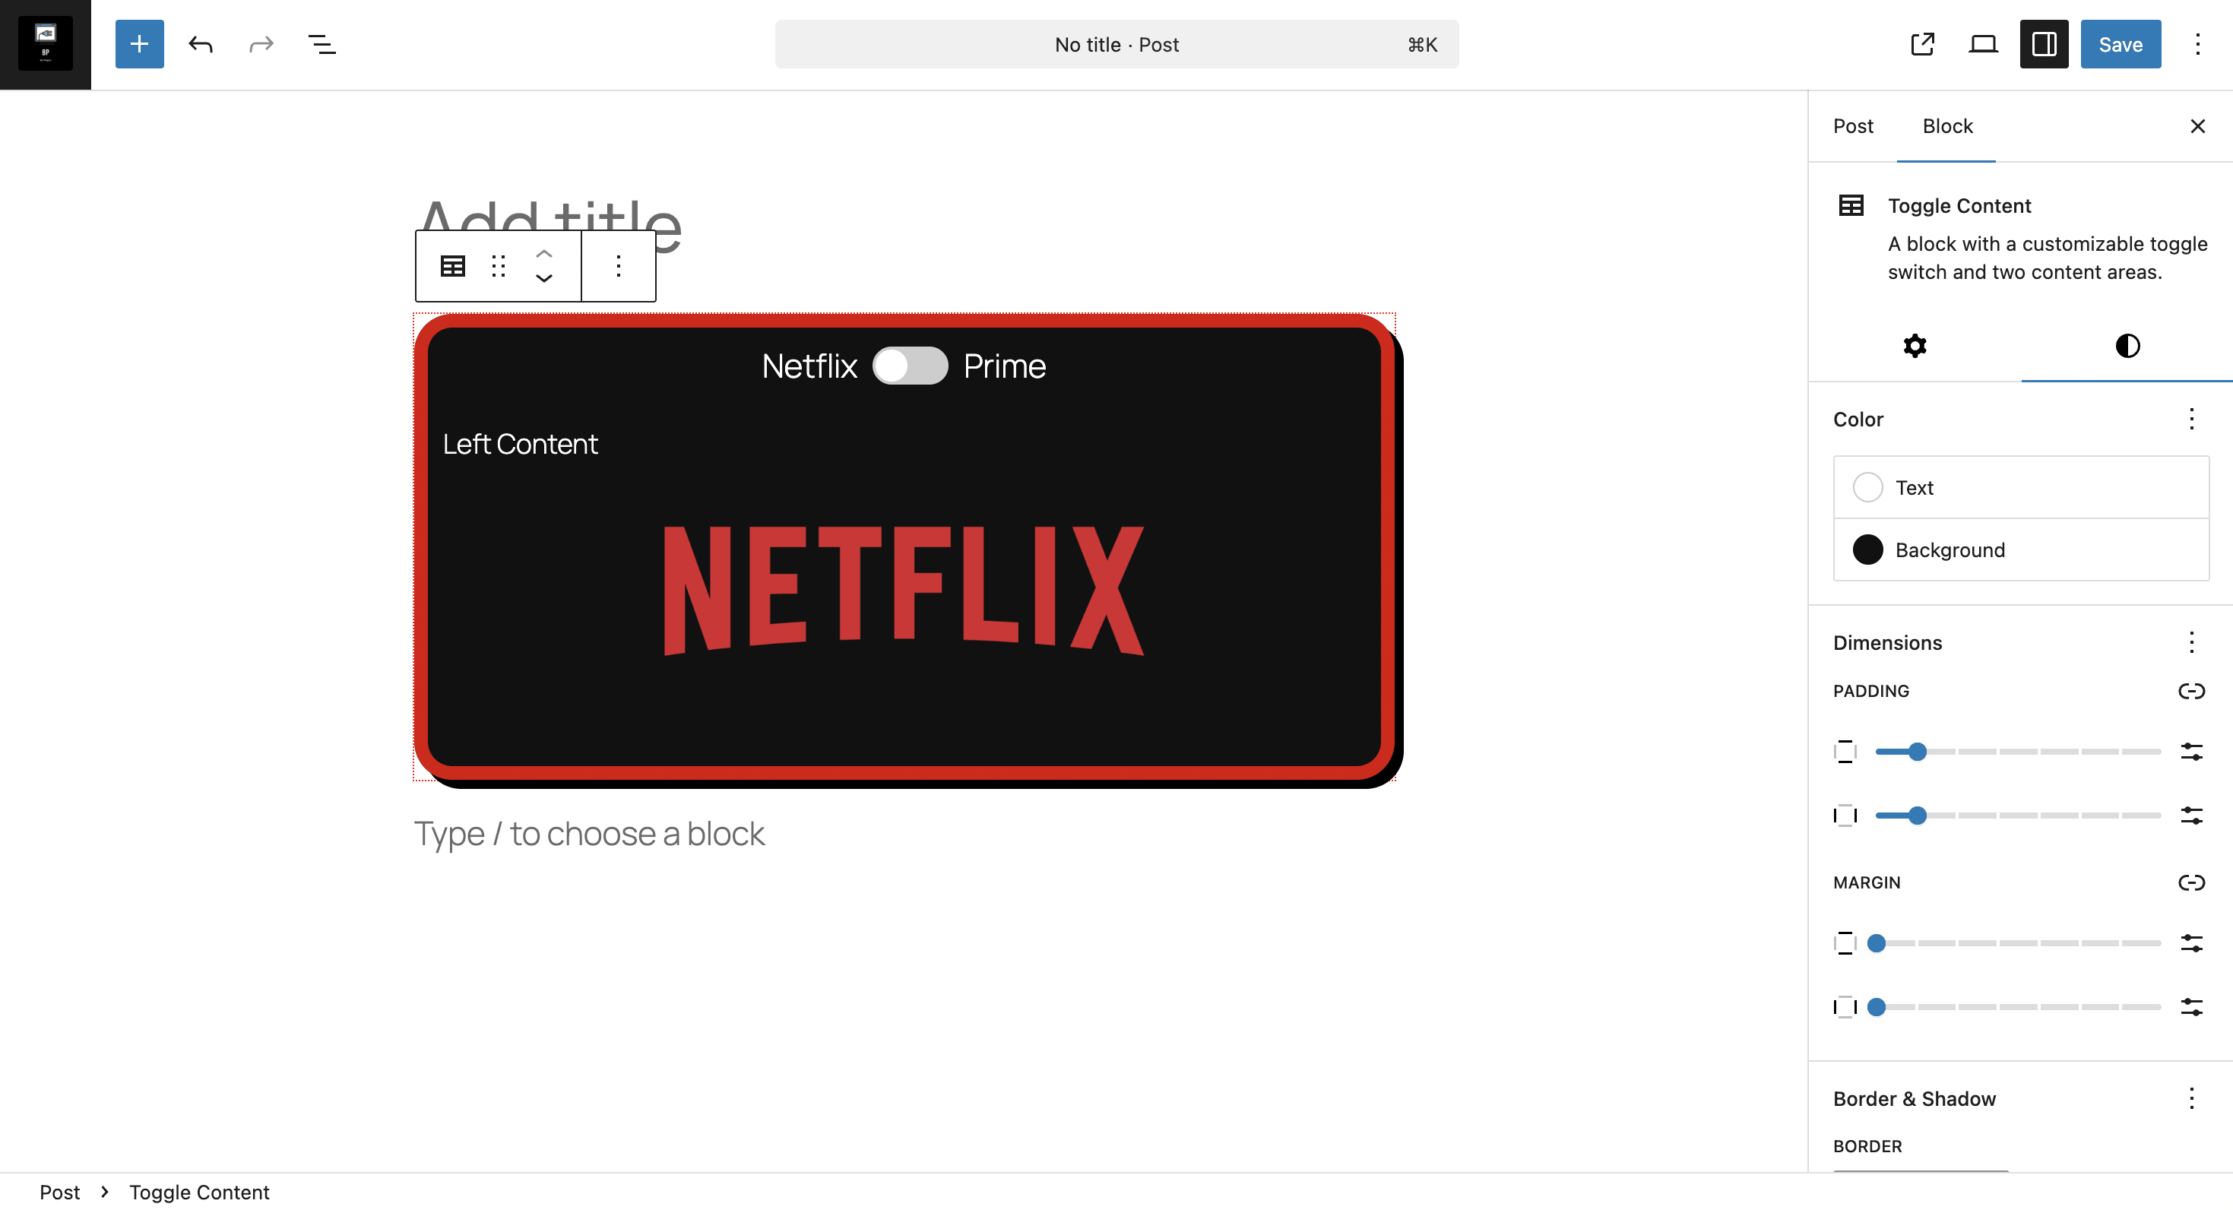This screenshot has height=1210, width=2233.
Task: Select Post in the breadcrumb
Action: coord(59,1192)
